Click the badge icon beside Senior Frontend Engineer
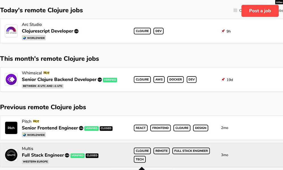 [x=81, y=128]
